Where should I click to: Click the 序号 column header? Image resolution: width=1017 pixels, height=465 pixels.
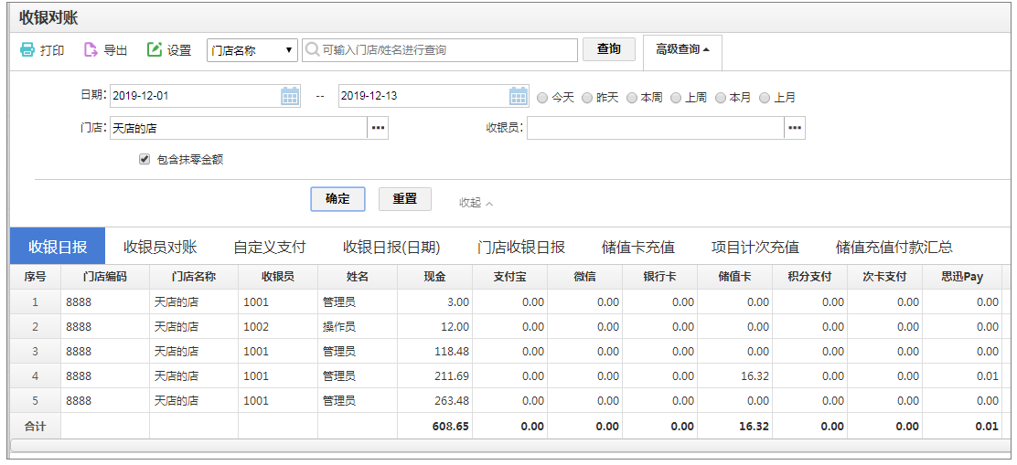click(35, 277)
